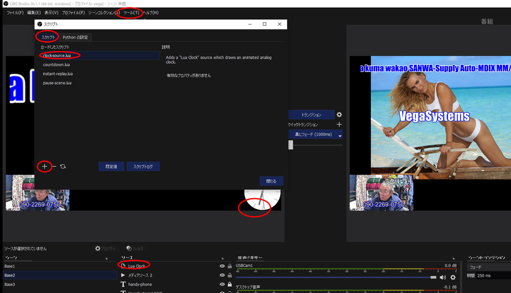The image size is (511, 293).
Task: Mute USBCam1 speaker icon
Action: pyautogui.click(x=443, y=277)
